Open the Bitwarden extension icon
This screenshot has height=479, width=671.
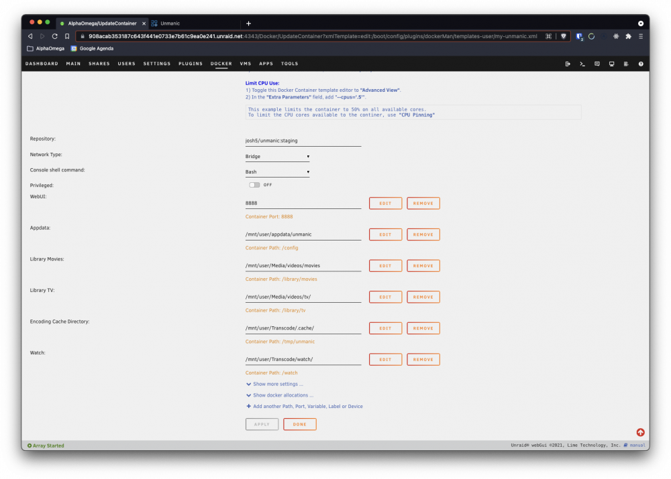tap(579, 36)
